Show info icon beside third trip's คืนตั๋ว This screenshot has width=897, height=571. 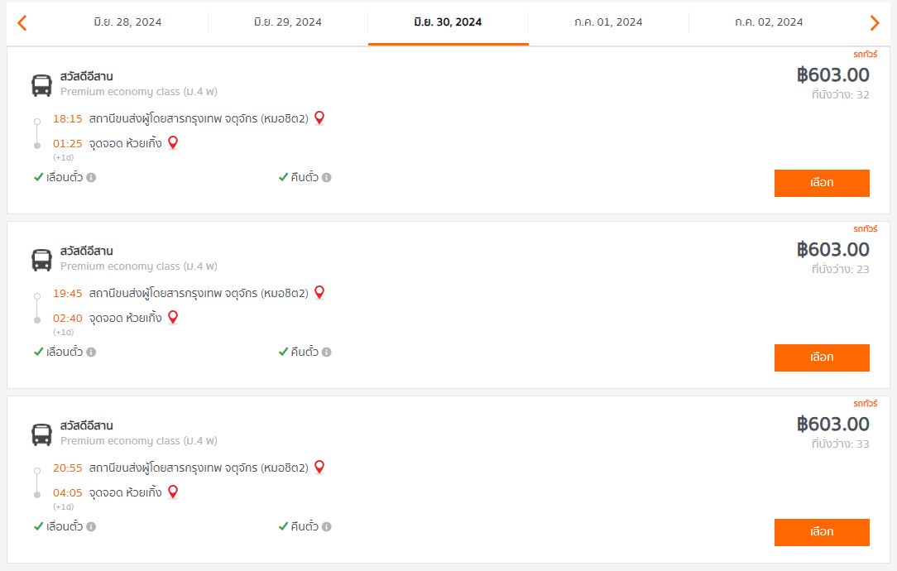pos(327,526)
